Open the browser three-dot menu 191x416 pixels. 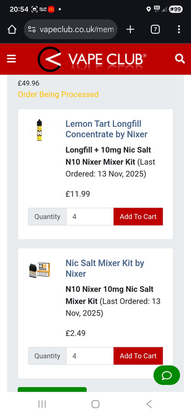pyautogui.click(x=179, y=30)
